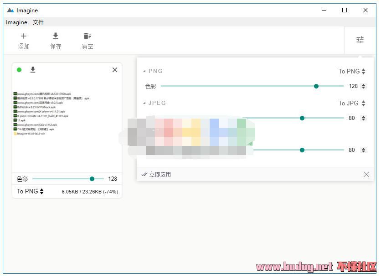Click the 添加 (Add) plus icon
The width and height of the screenshot is (381, 276).
click(x=24, y=36)
